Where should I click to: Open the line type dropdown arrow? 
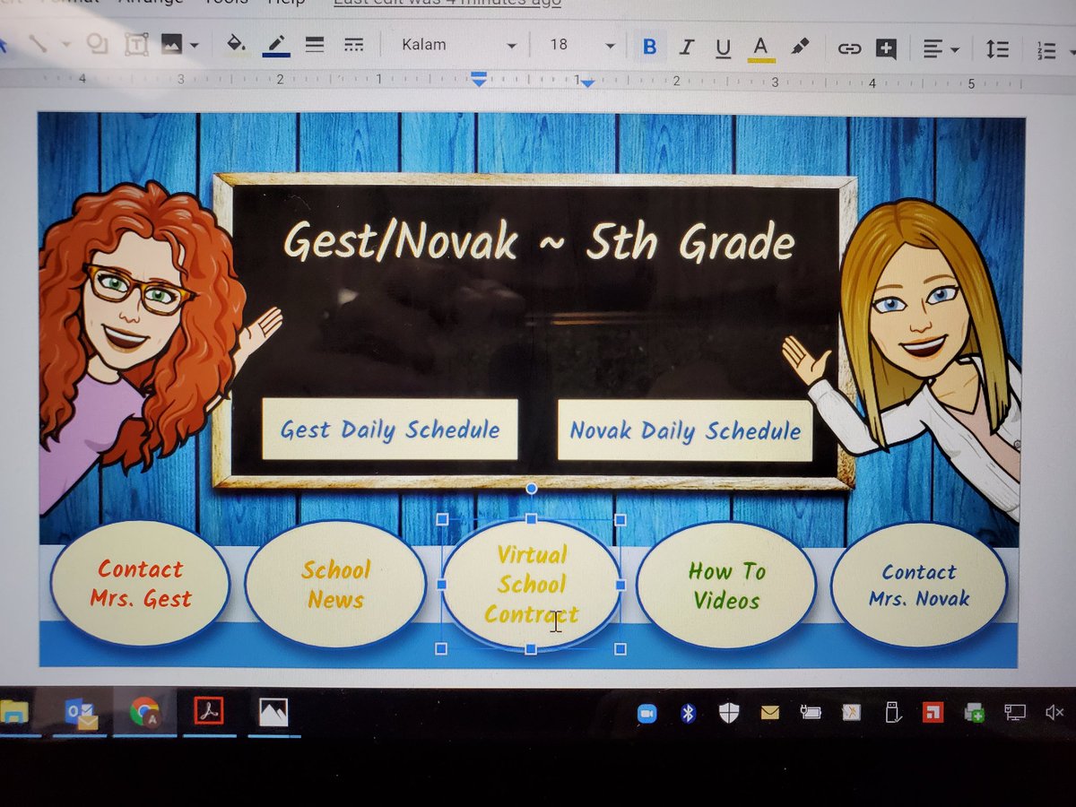tap(65, 45)
